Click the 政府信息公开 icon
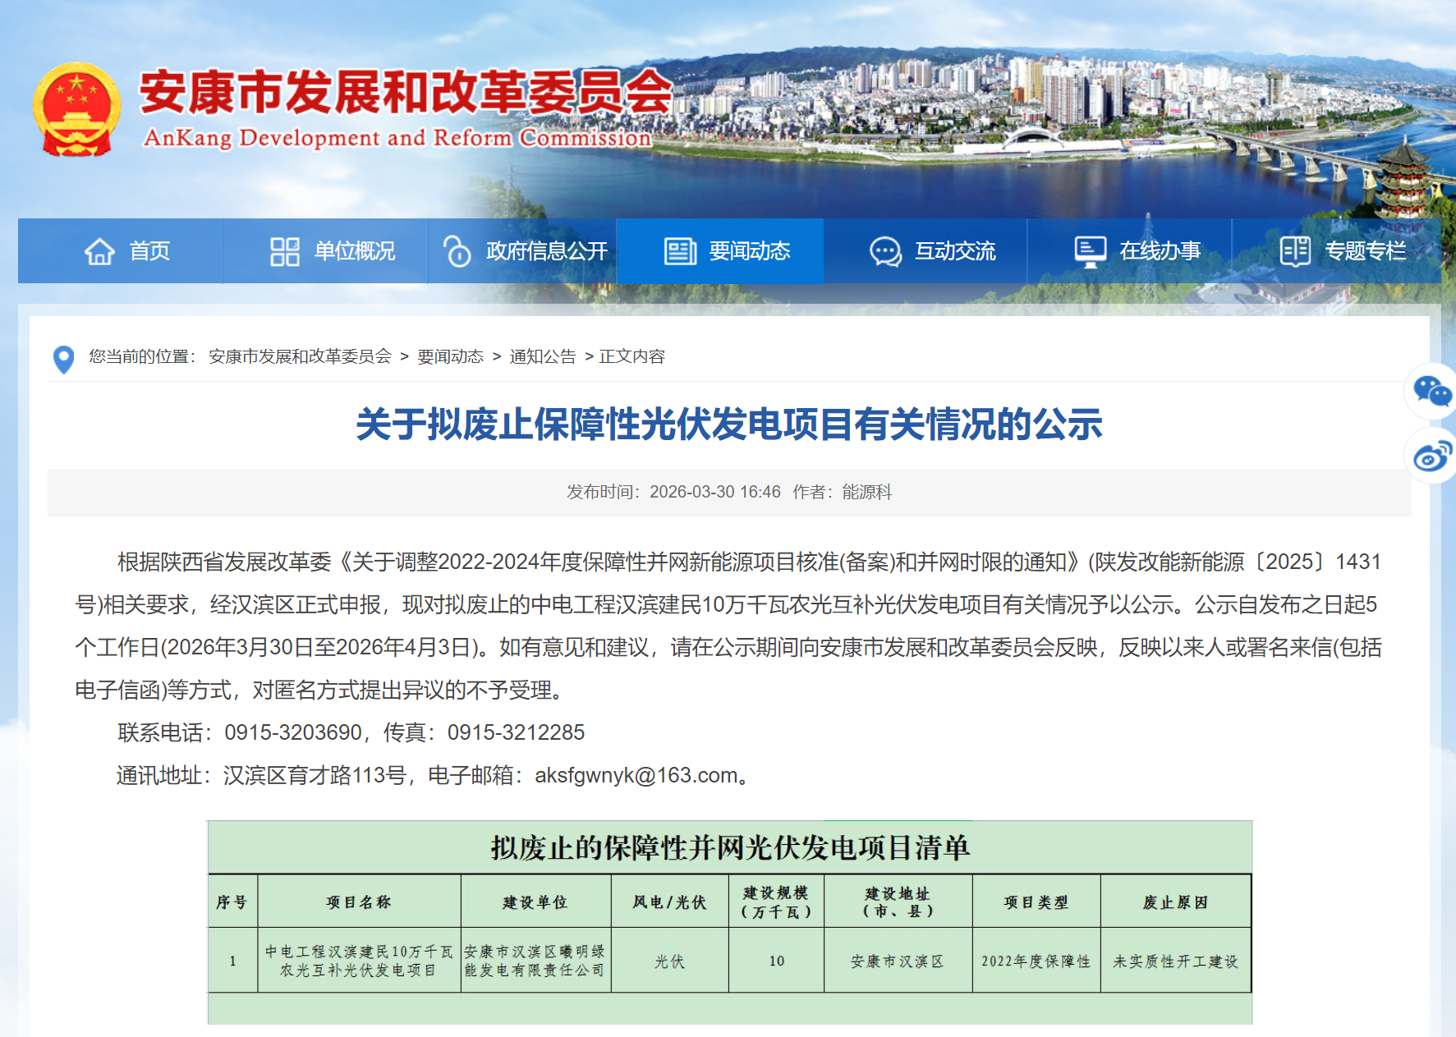This screenshot has height=1037, width=1456. pos(457,251)
